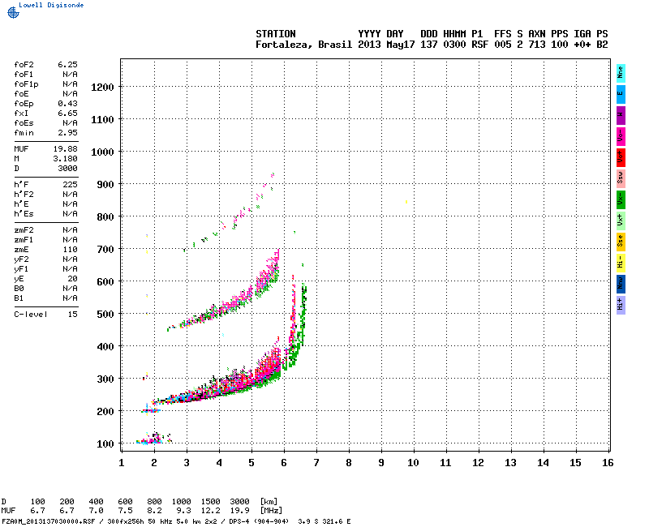Click the foEp value 0.43
Screen dimensions: 649x527
point(67,104)
